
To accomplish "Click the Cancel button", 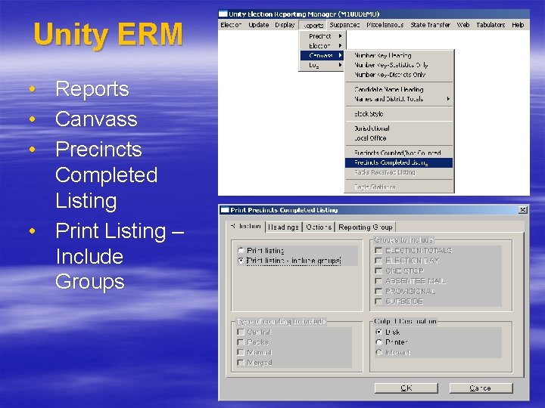I will pyautogui.click(x=481, y=388).
